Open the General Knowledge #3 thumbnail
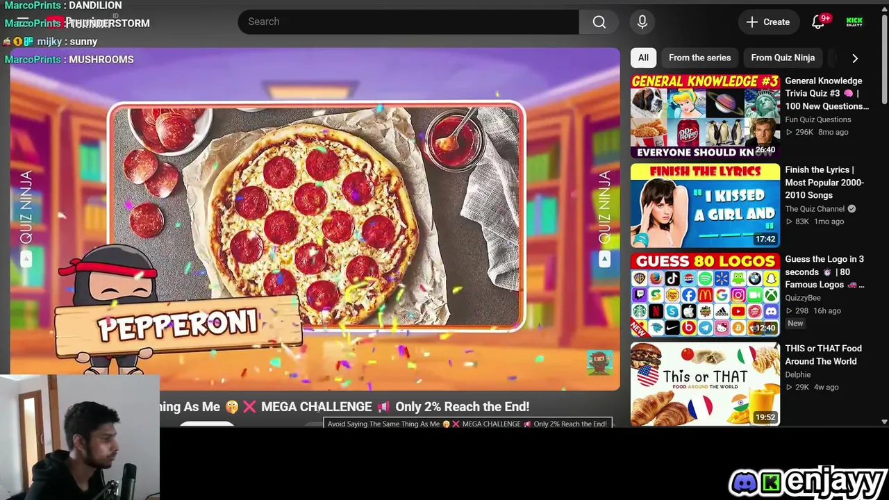The height and width of the screenshot is (500, 889). tap(705, 116)
